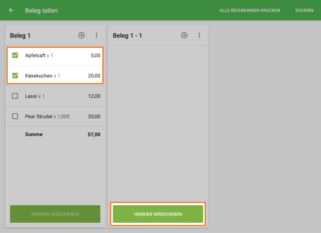Uncheck the Apfelsaft checkbox

15,56
